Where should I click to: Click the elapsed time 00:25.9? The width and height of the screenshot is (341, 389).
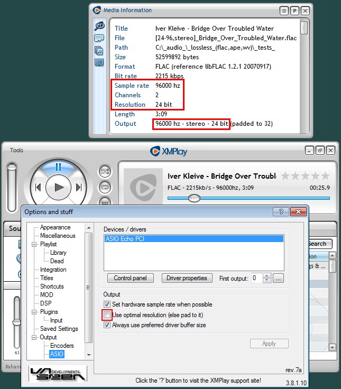pyautogui.click(x=320, y=188)
